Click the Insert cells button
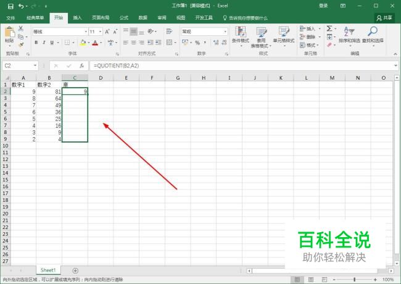401x284 pixels. 310,28
